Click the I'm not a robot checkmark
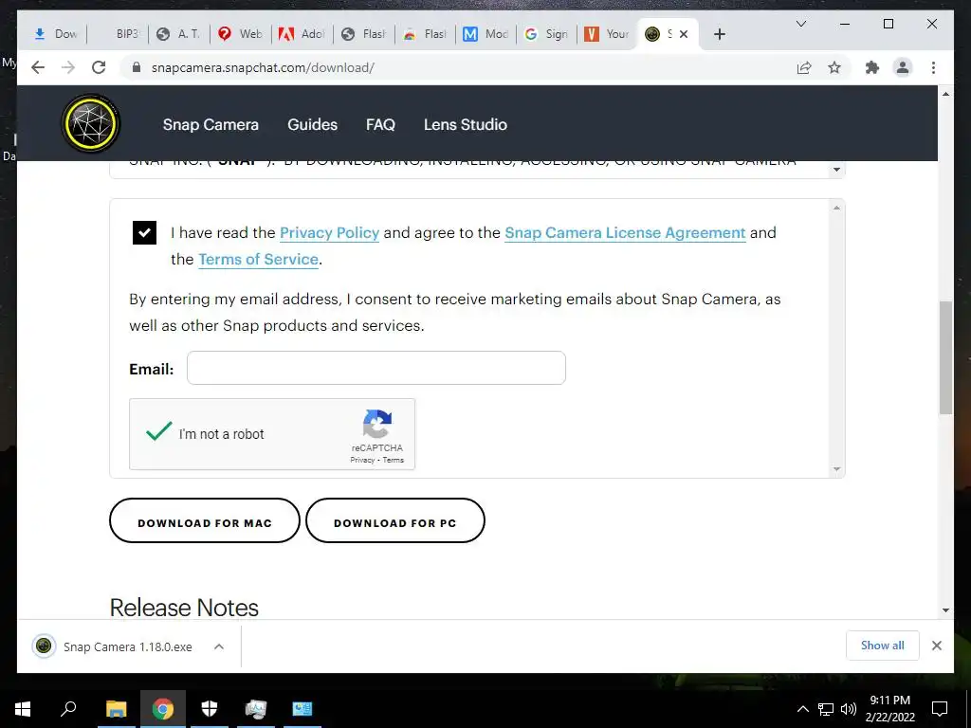971x728 pixels. pyautogui.click(x=159, y=431)
